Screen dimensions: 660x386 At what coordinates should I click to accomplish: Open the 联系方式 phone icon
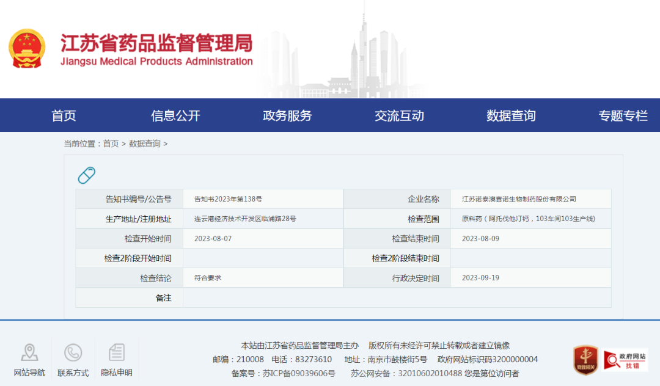73,352
